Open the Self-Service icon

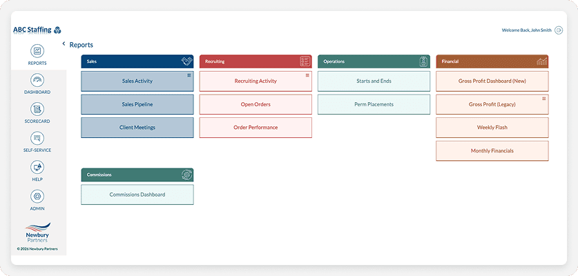tap(37, 138)
